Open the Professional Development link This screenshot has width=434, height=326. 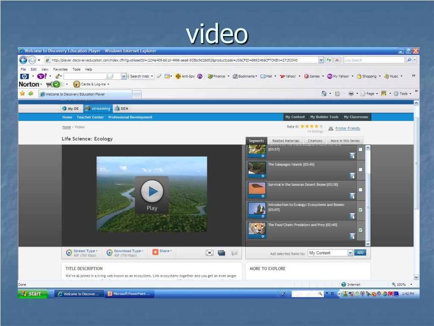pyautogui.click(x=131, y=117)
